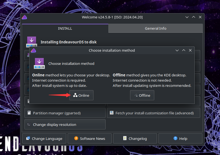The height and width of the screenshot is (155, 220).
Task: View the Changelog
Action: pyautogui.click(x=135, y=139)
